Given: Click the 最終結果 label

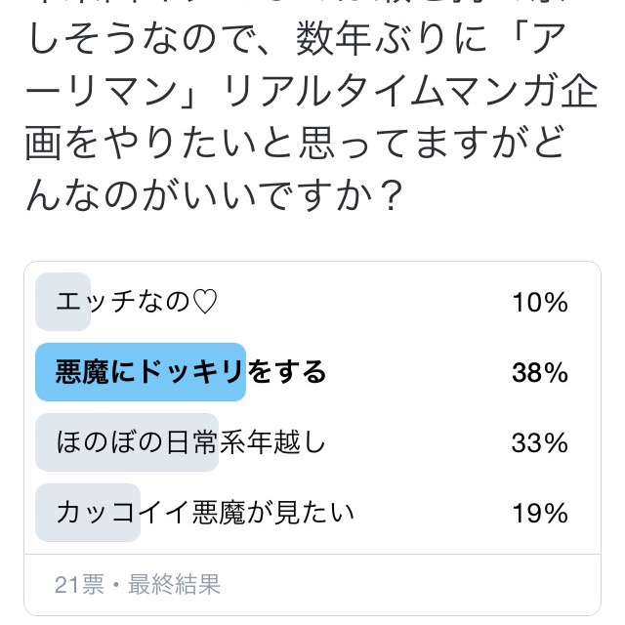Looking at the screenshot, I should coord(173,585).
